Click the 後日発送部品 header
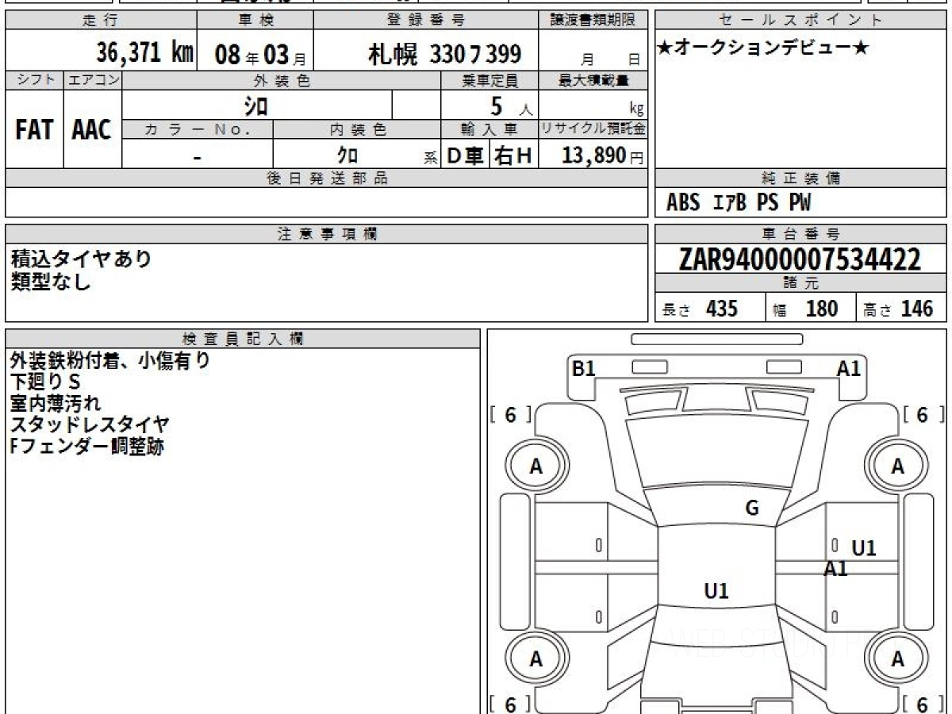 pos(327,178)
